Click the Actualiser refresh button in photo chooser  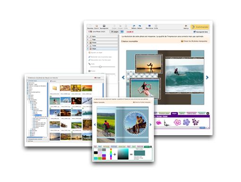(53, 81)
